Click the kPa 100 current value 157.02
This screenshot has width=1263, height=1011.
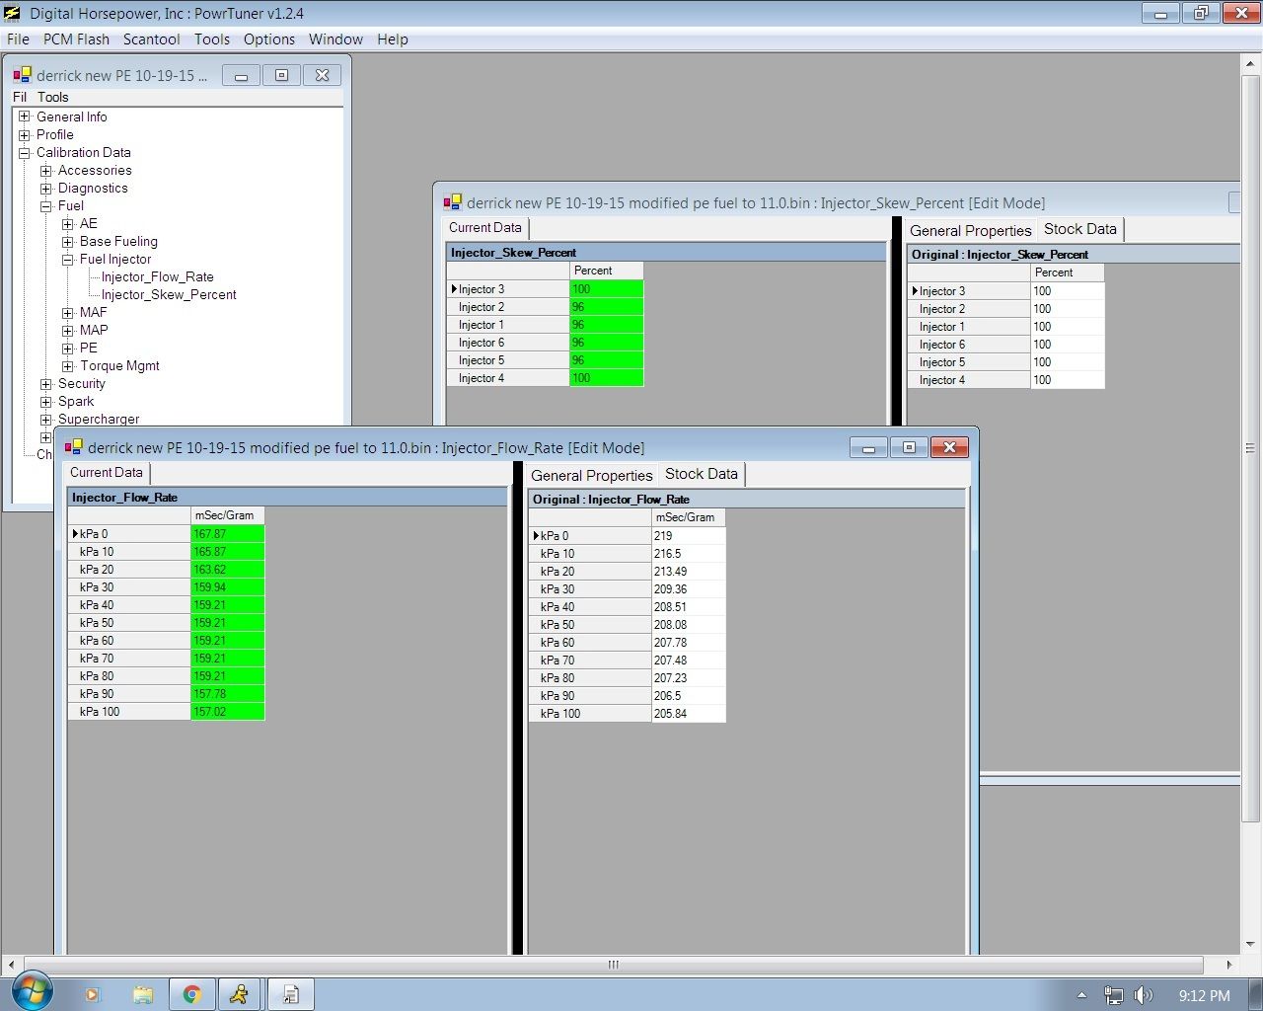pos(228,712)
